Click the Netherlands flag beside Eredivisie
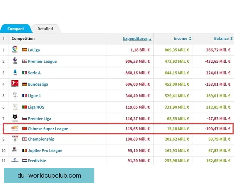This screenshot has width=234, height=187. tap(25, 161)
